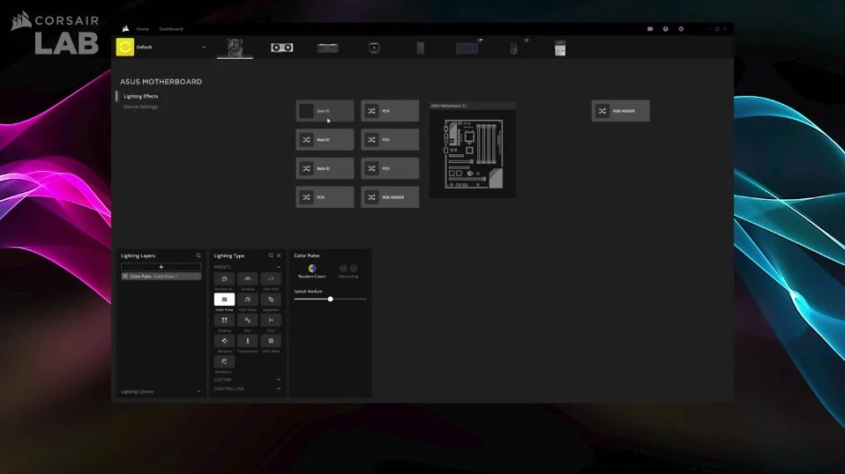Expand the CUSTOM lighting section
This screenshot has width=845, height=474.
(x=247, y=380)
